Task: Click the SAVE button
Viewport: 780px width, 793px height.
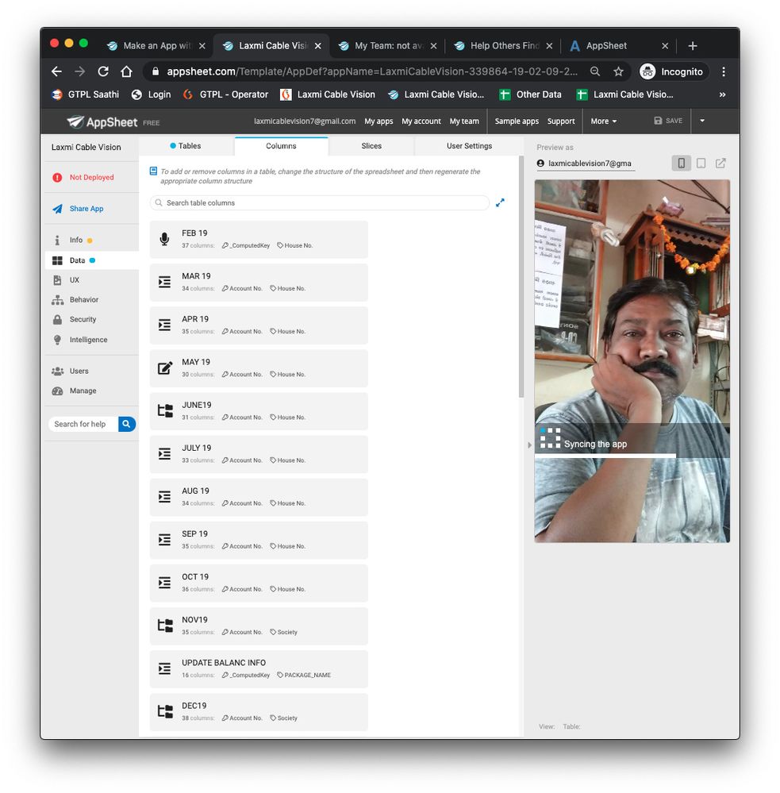Action: 668,121
